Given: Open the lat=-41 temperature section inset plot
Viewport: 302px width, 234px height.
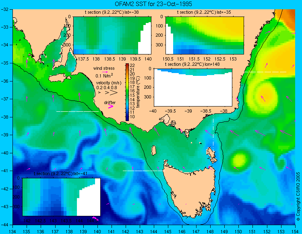Looking at the screenshot, I should (x=62, y=197).
